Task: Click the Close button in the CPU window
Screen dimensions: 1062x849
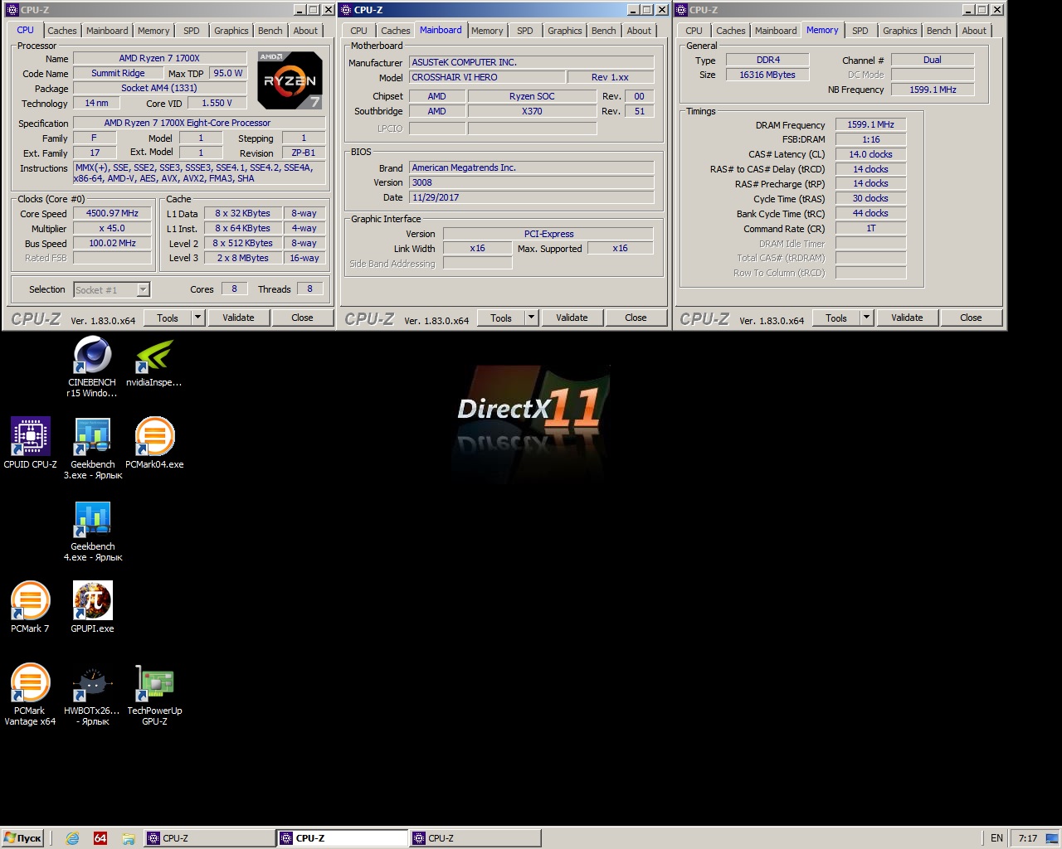Action: (302, 318)
